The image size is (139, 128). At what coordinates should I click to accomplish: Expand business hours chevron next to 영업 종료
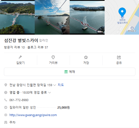[x=50, y=93]
